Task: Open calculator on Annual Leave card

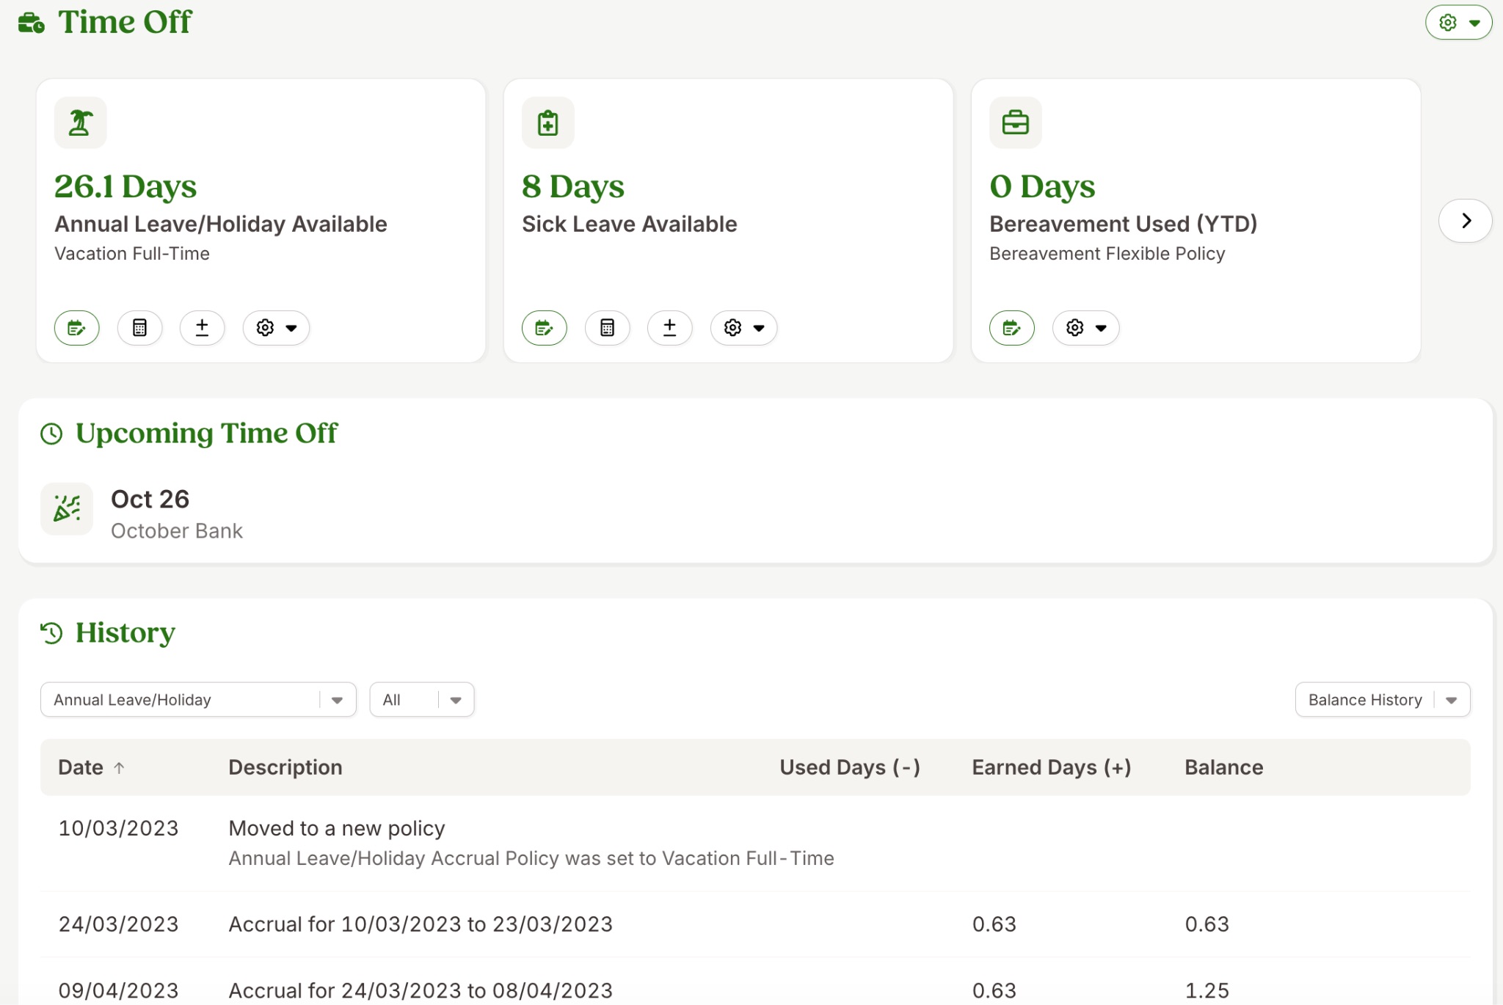Action: 139,328
